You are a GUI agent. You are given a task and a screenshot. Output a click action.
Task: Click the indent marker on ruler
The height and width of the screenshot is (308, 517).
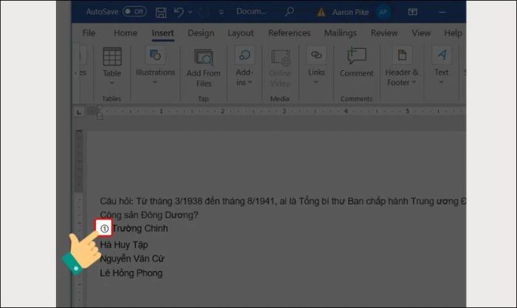tap(99, 113)
